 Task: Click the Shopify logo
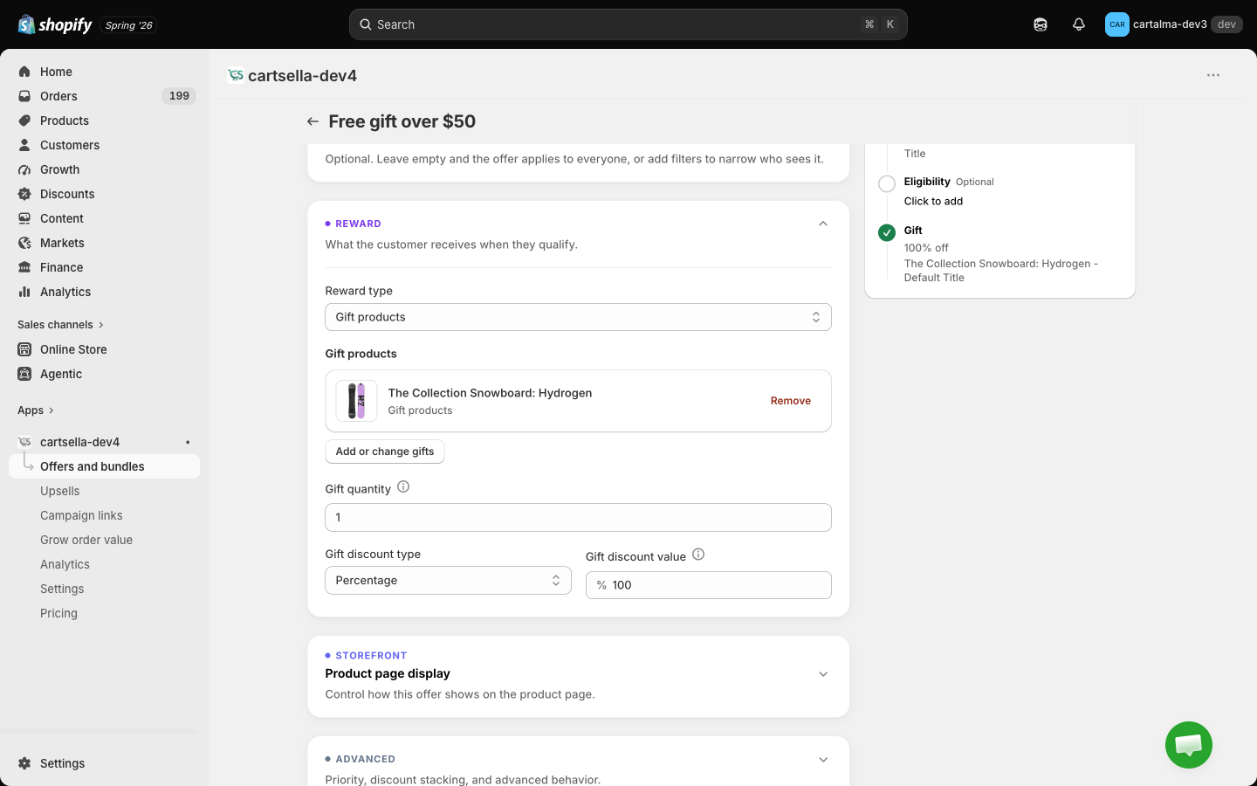55,24
